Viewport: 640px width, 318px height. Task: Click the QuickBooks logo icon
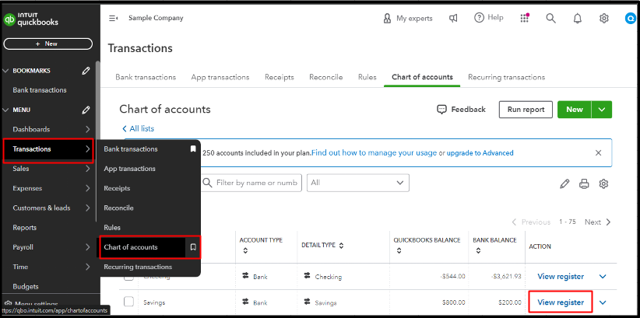[x=9, y=19]
